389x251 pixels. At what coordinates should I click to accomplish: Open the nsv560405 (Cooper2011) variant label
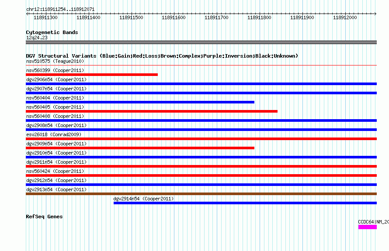[55, 107]
